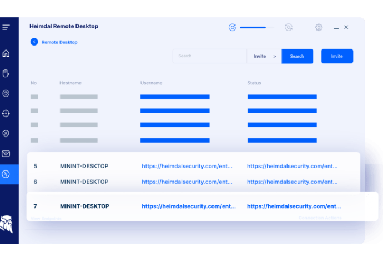This screenshot has width=383, height=262.
Task: Click the grey refresh scan icon
Action: click(x=289, y=27)
